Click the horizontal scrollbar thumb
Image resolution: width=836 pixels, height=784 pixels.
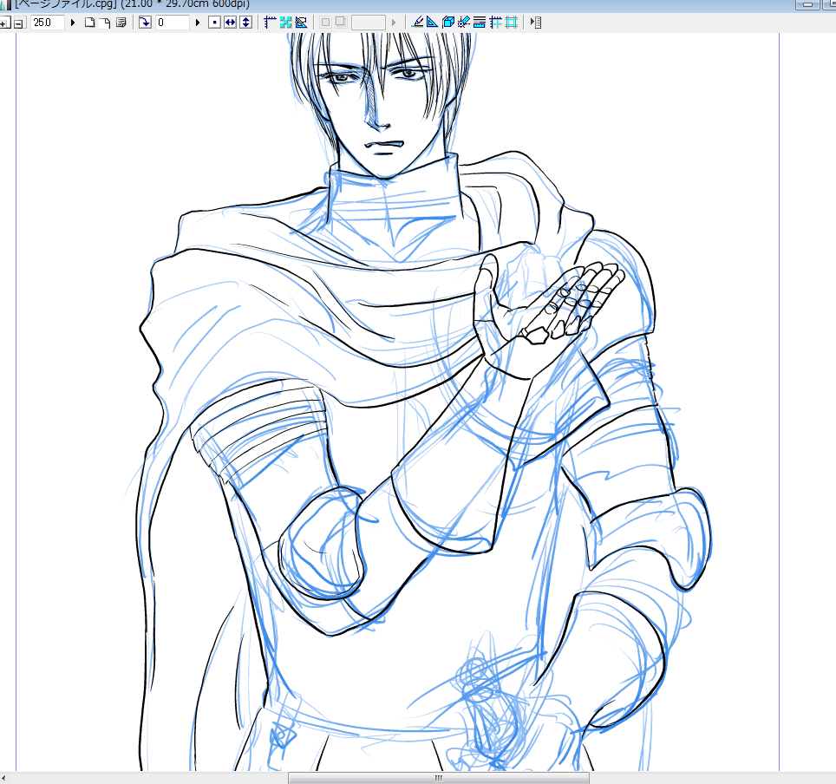[x=438, y=778]
